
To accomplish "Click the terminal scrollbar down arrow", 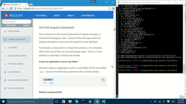I will point(184,72).
